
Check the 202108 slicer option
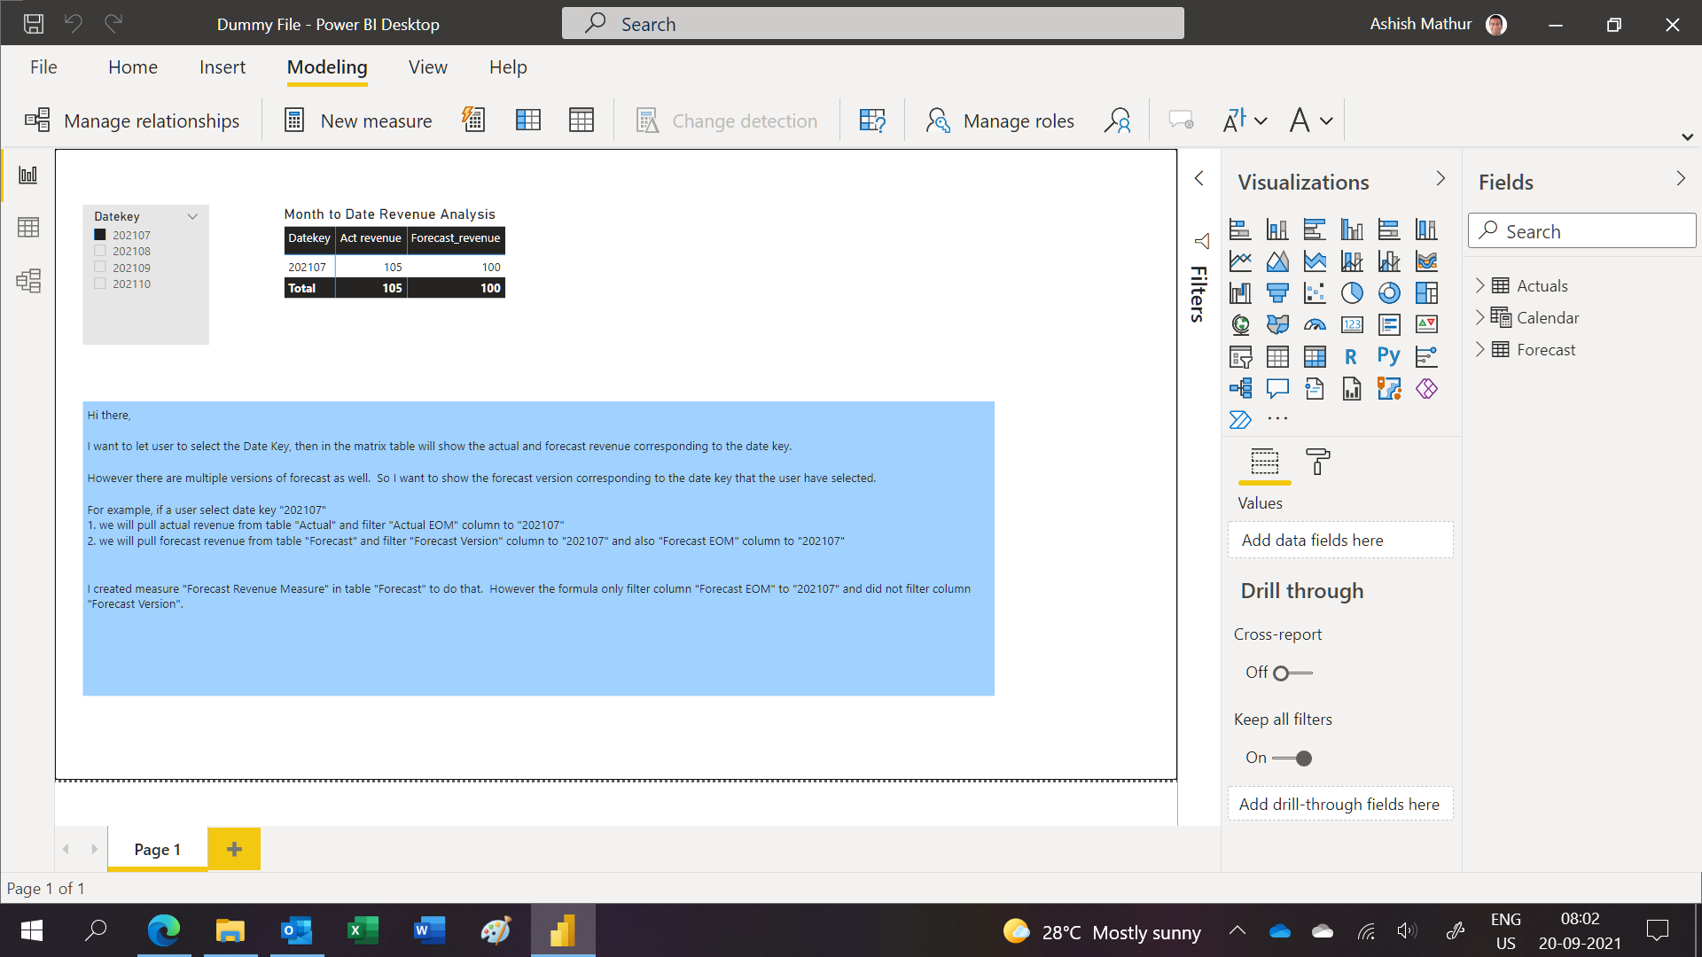(100, 251)
